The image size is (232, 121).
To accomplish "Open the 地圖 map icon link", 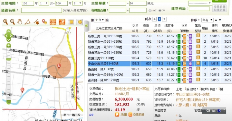I will pos(121,115).
